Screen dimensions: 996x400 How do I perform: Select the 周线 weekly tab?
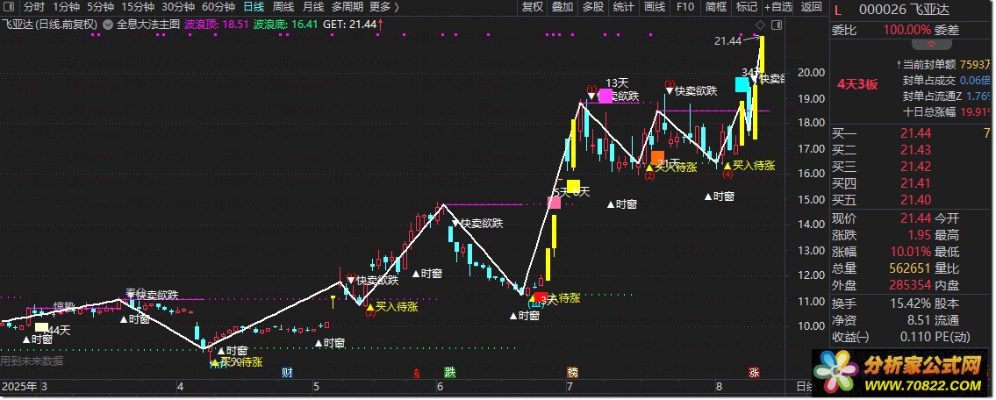pos(283,7)
